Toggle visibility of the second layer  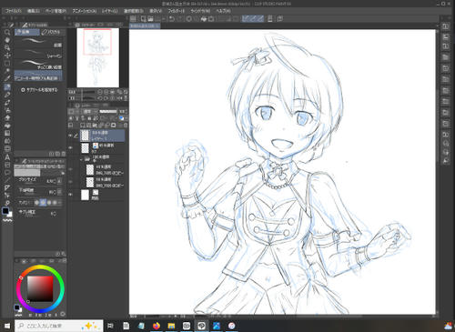pos(70,147)
